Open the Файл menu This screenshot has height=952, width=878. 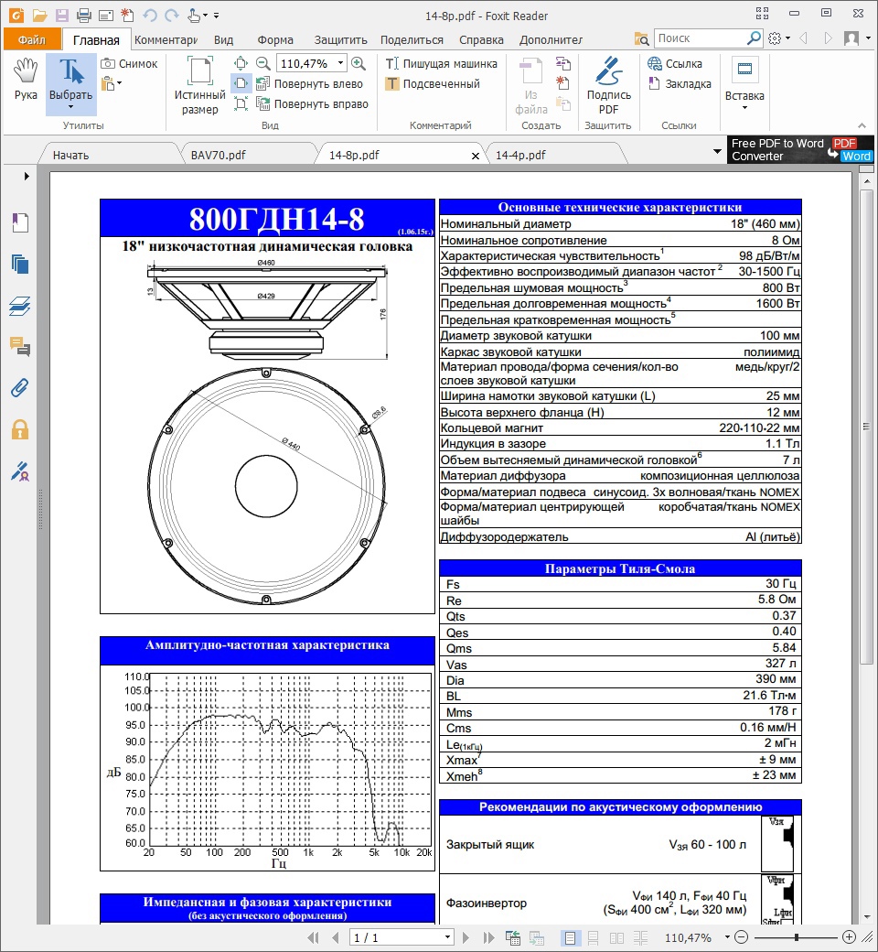(32, 39)
